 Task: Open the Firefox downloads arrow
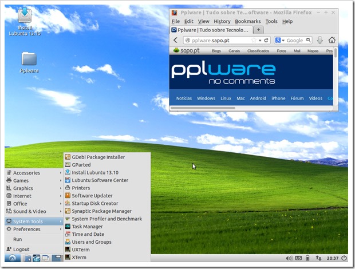[319, 40]
